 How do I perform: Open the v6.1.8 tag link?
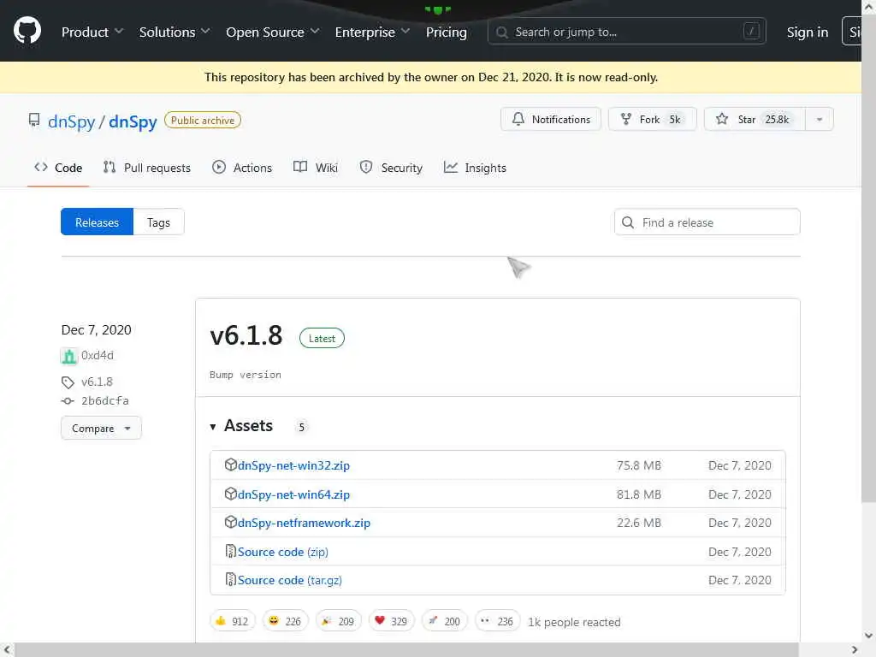click(97, 382)
